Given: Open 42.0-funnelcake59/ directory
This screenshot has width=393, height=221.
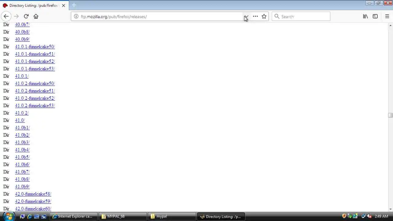Looking at the screenshot, I should 33,201.
